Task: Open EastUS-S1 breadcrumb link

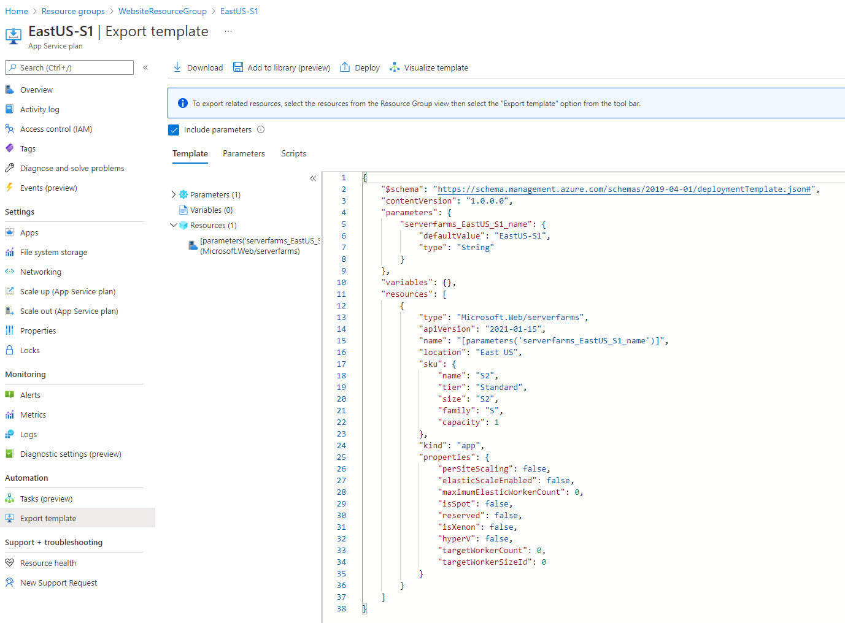Action: tap(239, 11)
